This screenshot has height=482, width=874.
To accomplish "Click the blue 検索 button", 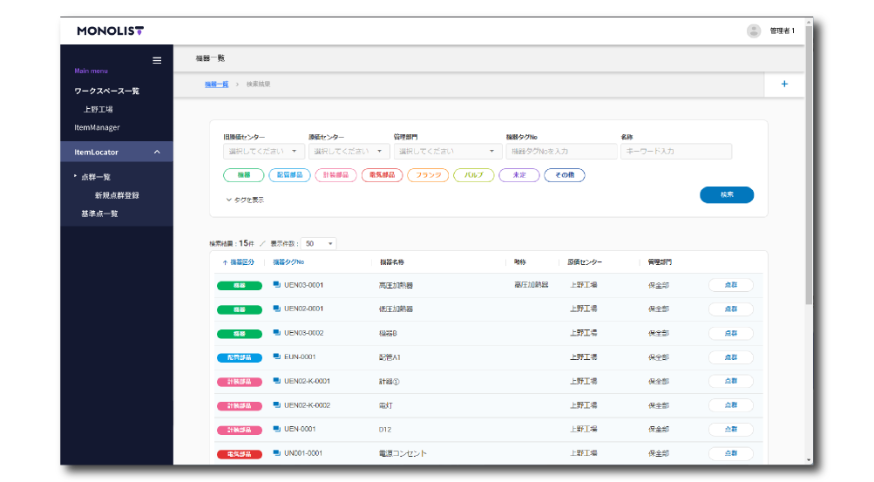I will (726, 195).
